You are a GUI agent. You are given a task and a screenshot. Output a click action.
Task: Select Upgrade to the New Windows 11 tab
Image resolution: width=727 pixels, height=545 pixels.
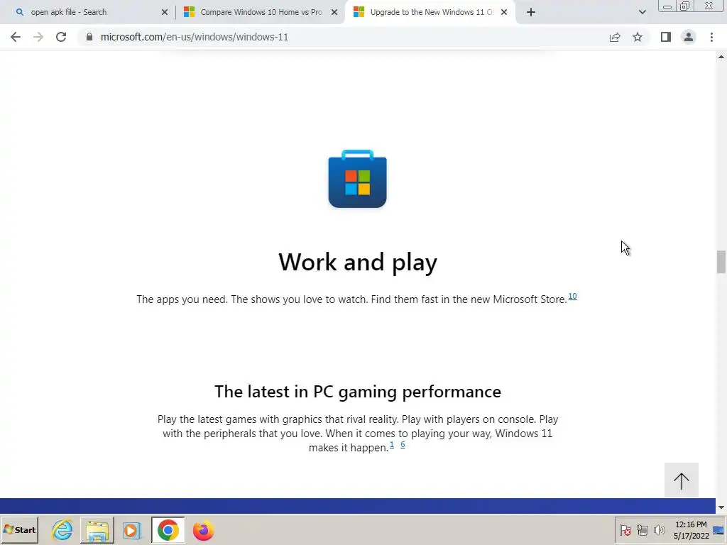coord(430,13)
